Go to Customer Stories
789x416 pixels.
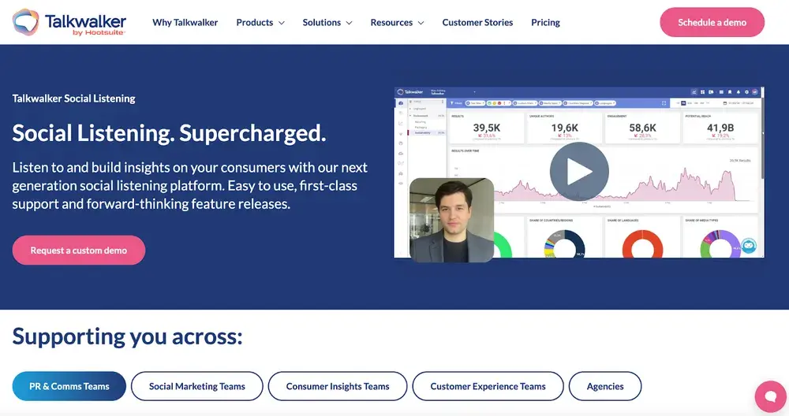477,23
